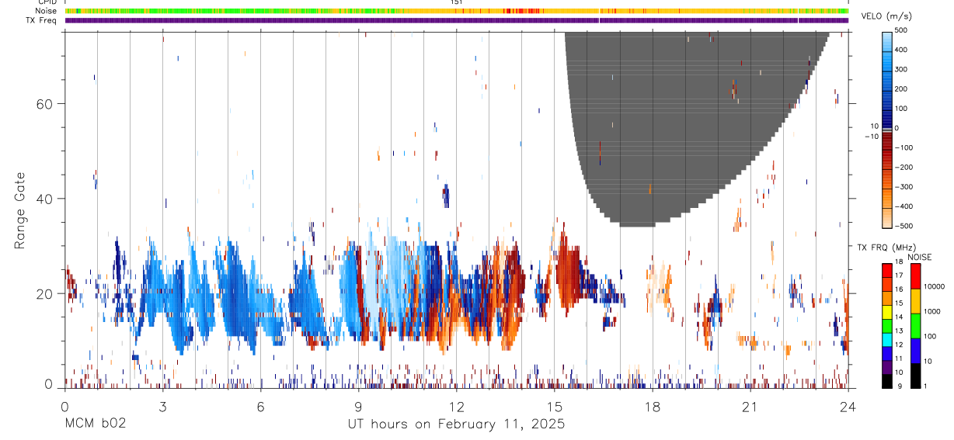Click the 6 hour tick label
954x440 pixels.
coord(260,407)
